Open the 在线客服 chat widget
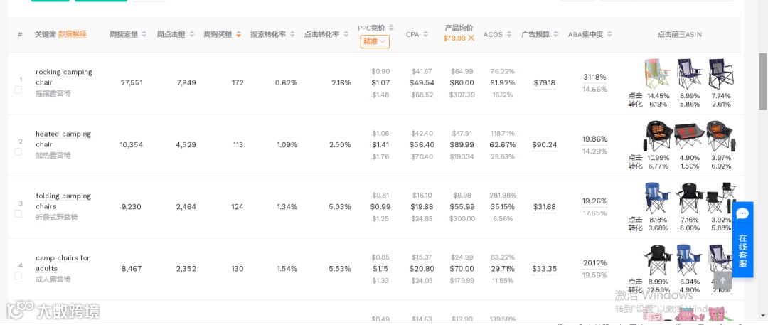Viewport: 768px width, 325px height. tap(742, 239)
